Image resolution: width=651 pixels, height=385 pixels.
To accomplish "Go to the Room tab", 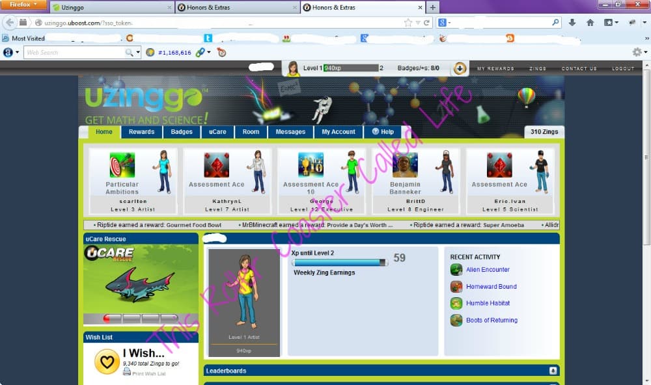I will click(x=251, y=132).
